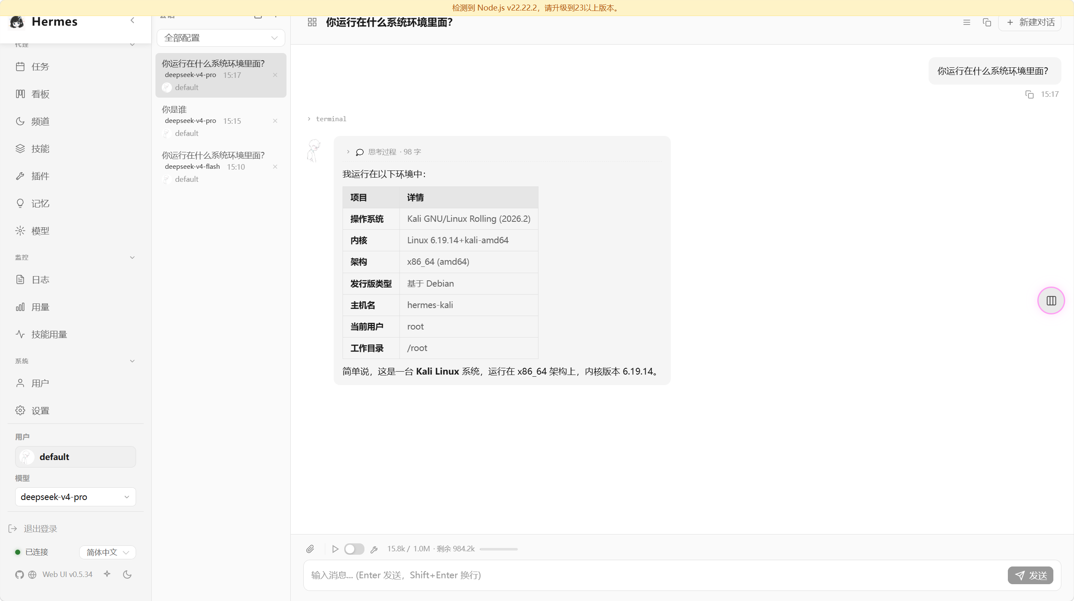1074x601 pixels.
Task: Click the 用量 (Usage) bar chart icon
Action: 20,307
